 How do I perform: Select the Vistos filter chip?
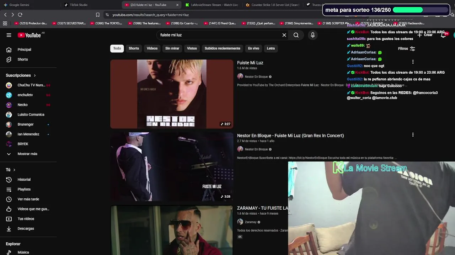coord(192,49)
